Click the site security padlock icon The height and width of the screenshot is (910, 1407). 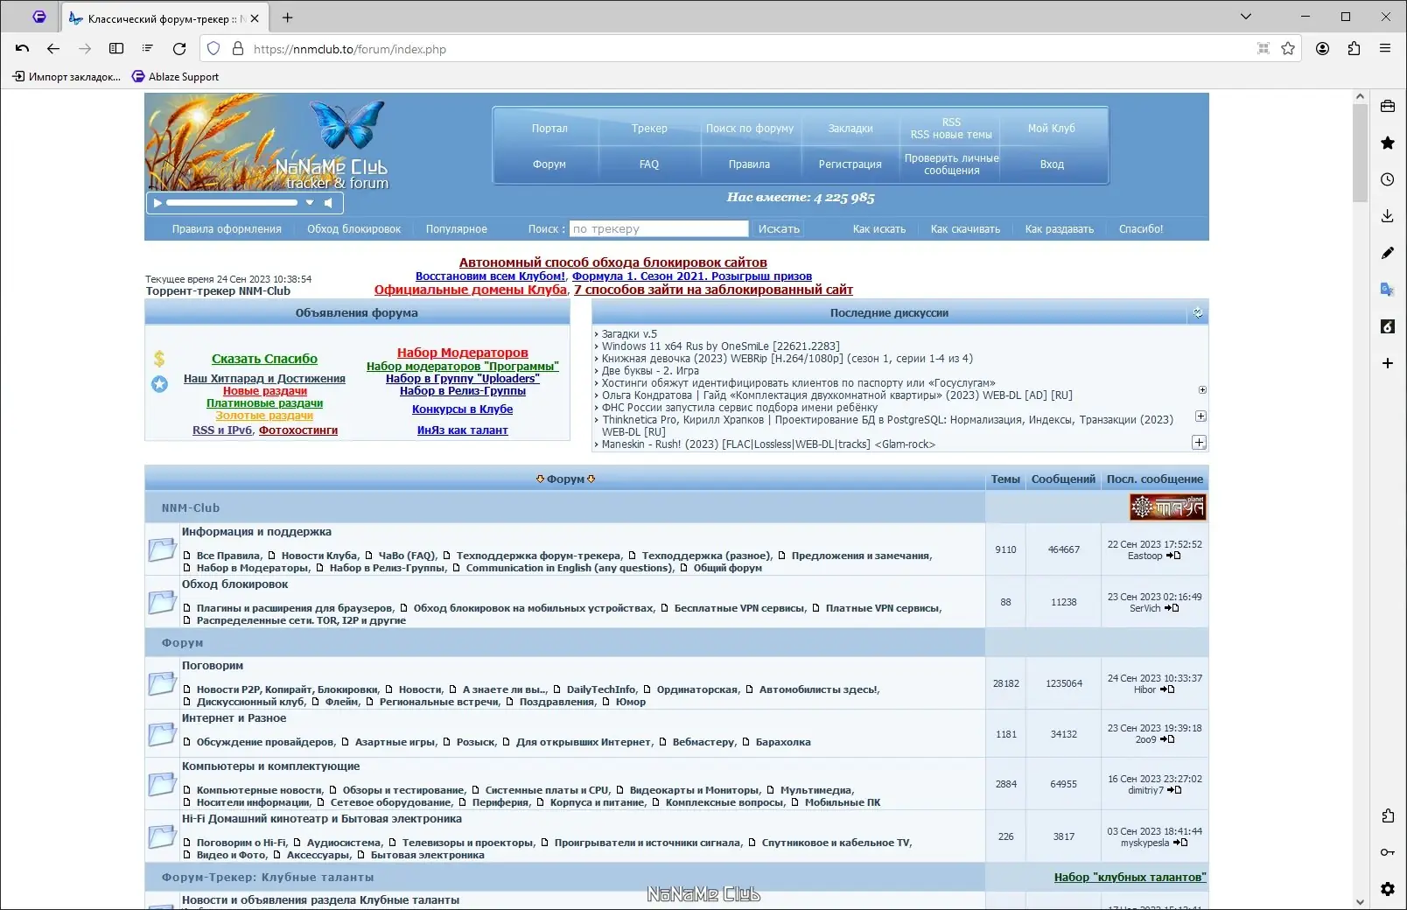(237, 49)
